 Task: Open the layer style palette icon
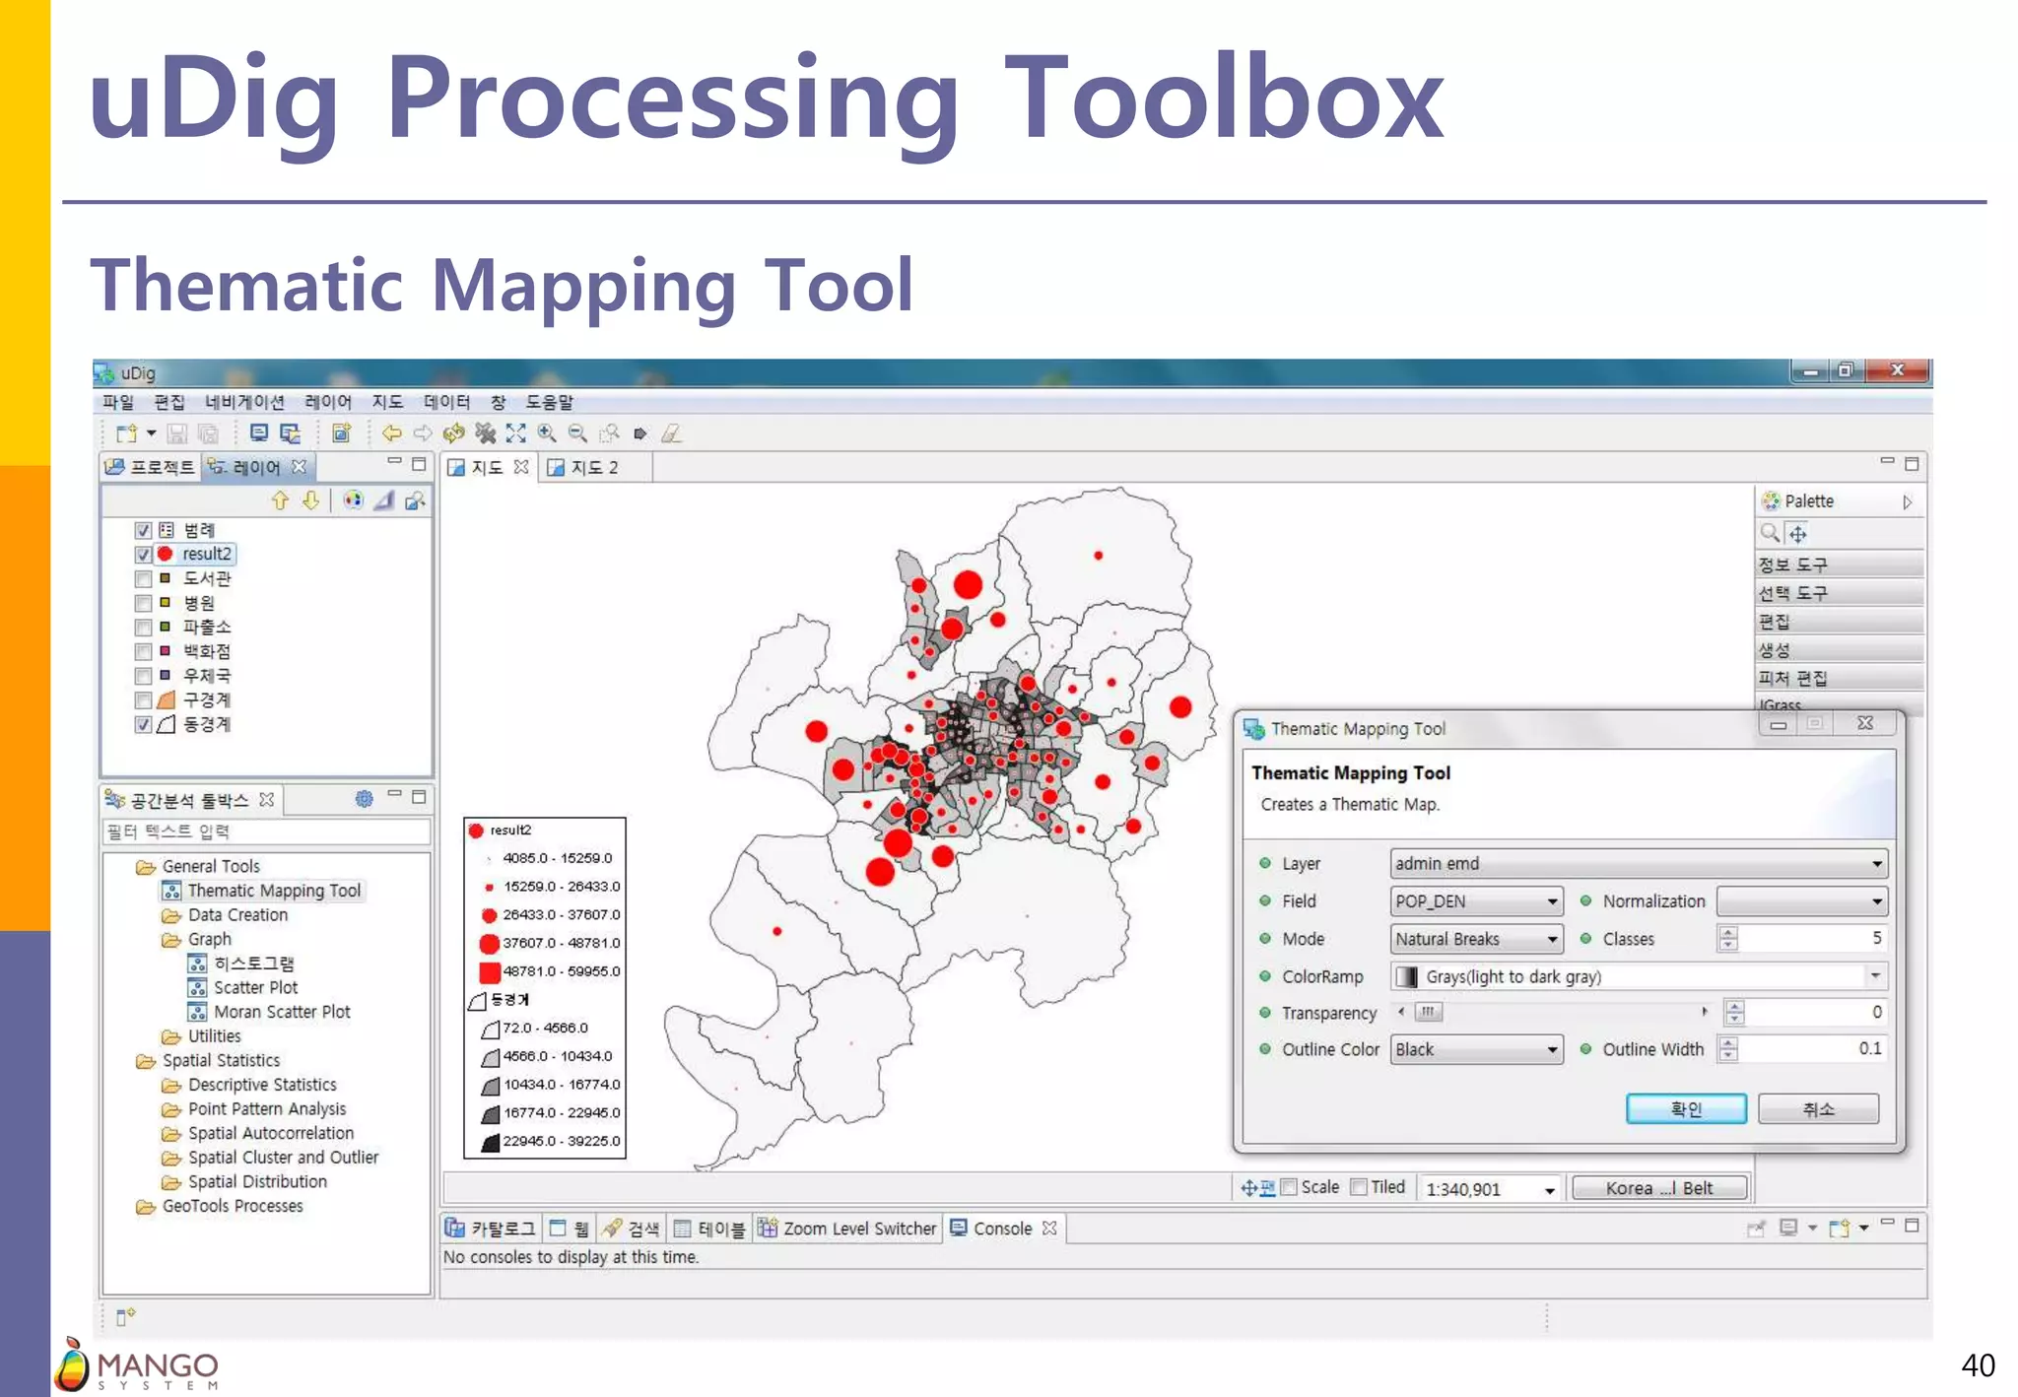coord(353,500)
